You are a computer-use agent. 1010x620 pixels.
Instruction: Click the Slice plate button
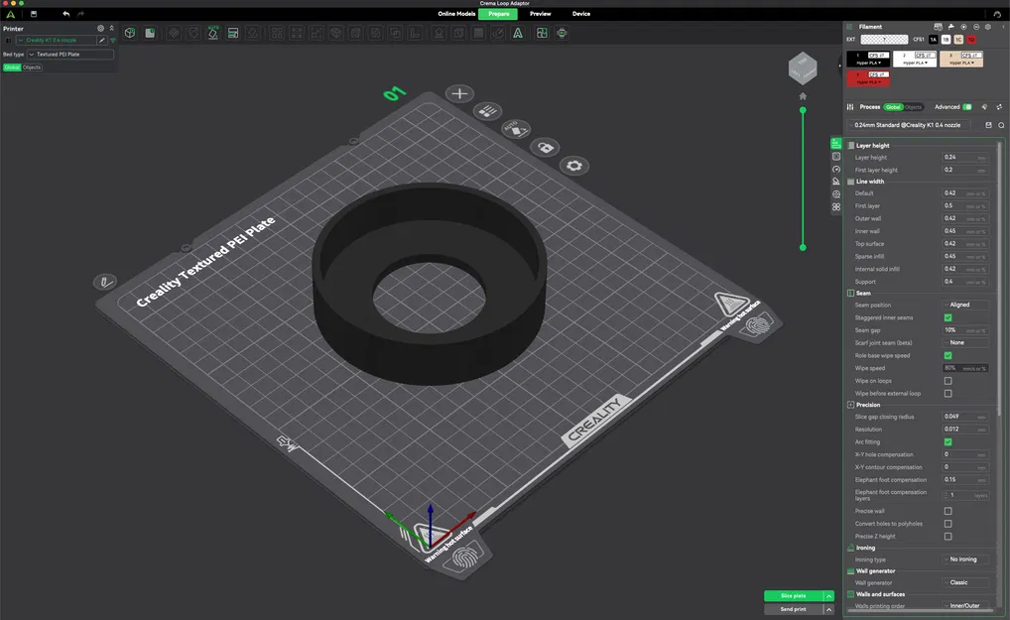[x=791, y=595]
